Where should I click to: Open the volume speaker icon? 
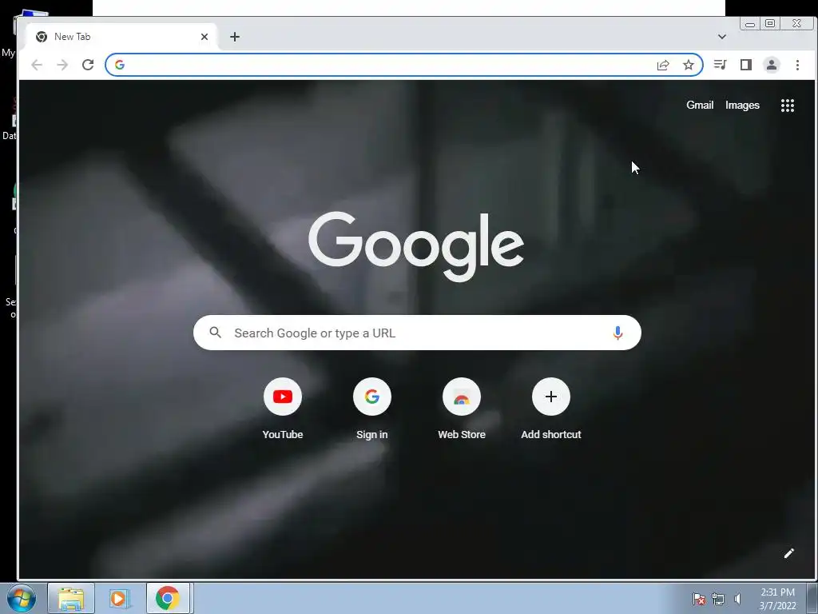(737, 599)
